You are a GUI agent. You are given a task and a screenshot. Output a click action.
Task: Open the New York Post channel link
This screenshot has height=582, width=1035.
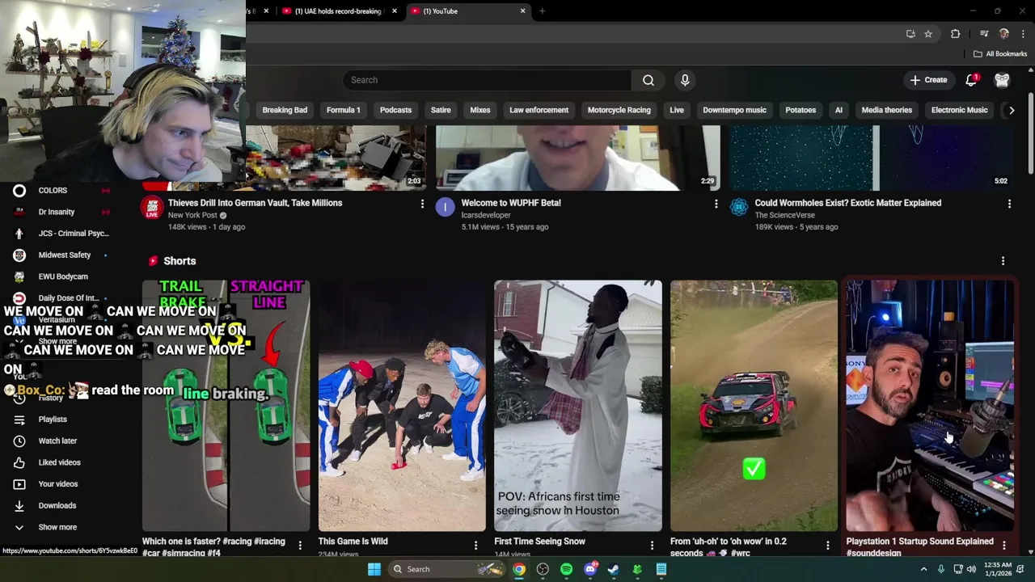tap(192, 215)
